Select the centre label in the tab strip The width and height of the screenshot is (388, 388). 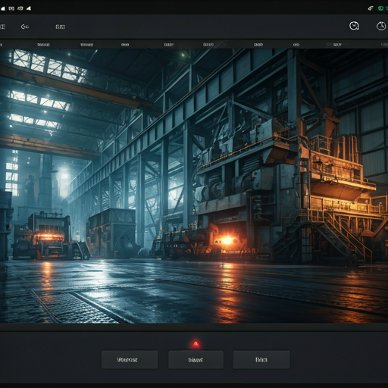pos(208,45)
